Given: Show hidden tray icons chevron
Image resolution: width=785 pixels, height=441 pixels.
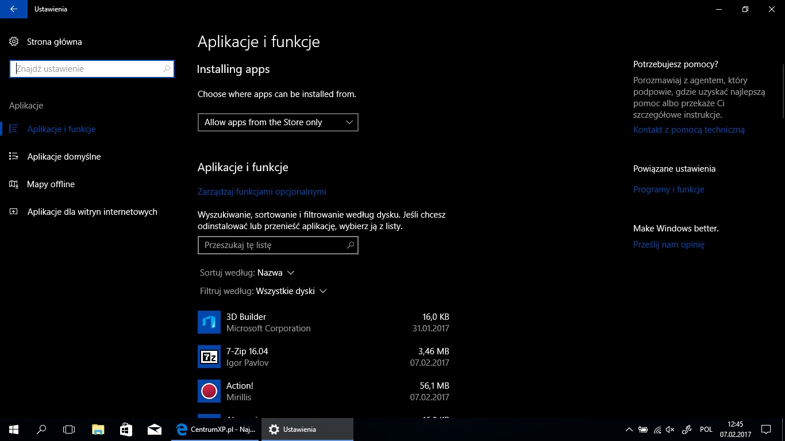Looking at the screenshot, I should [x=629, y=430].
